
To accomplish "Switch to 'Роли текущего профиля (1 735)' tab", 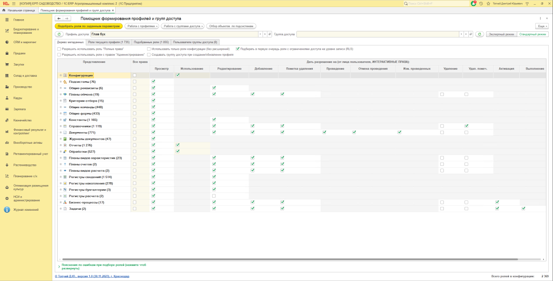I will tap(109, 42).
